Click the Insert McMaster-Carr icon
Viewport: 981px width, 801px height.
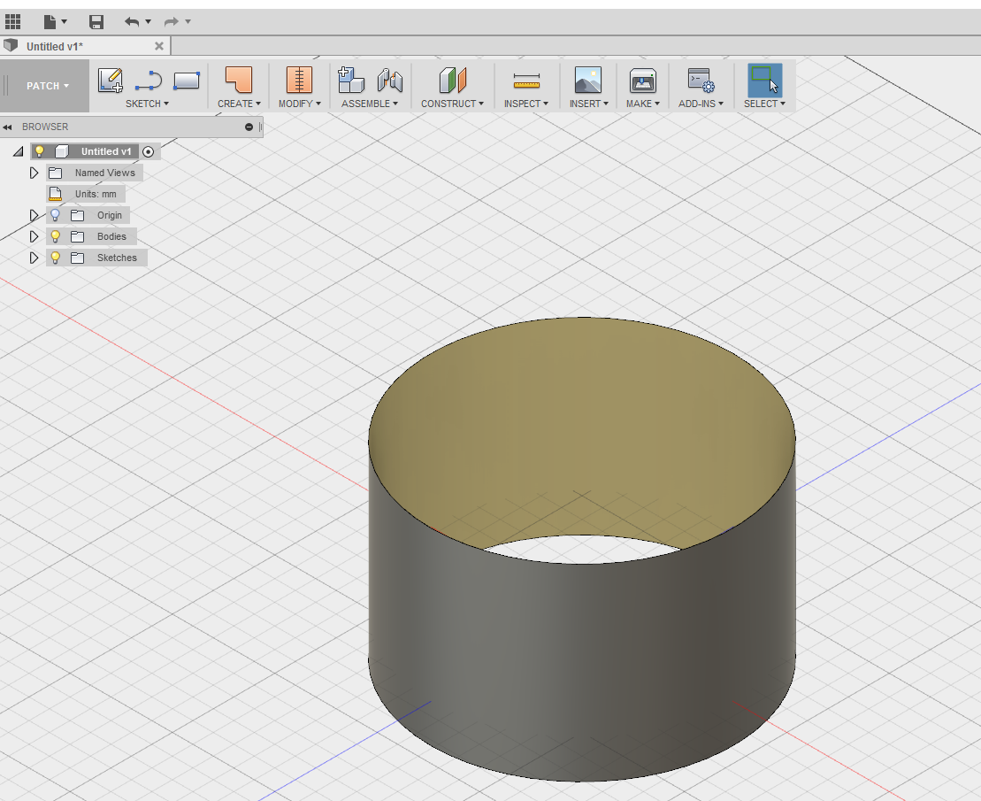coord(586,81)
